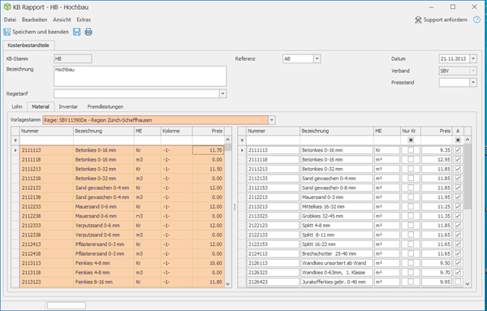
Task: Uncheck A checkbox for Brechschotter 25-40 mm
Action: [458, 253]
